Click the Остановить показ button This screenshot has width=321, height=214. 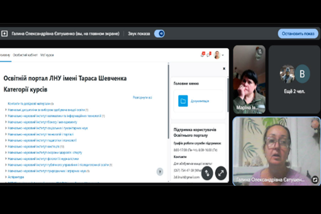298,34
